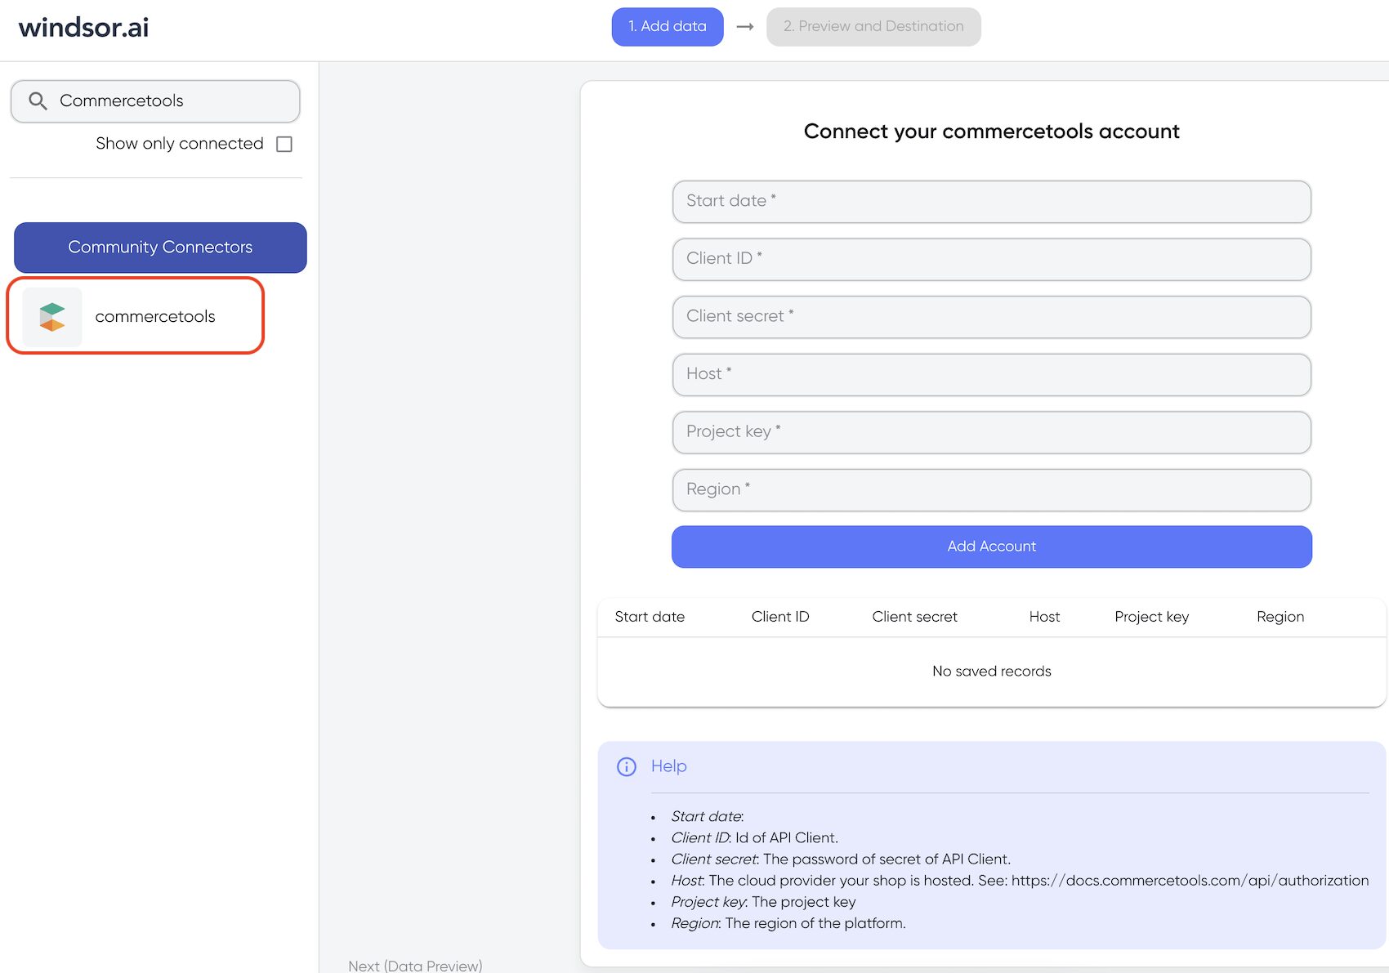This screenshot has width=1389, height=973.
Task: Click the commercetools connector logo icon
Action: (52, 317)
